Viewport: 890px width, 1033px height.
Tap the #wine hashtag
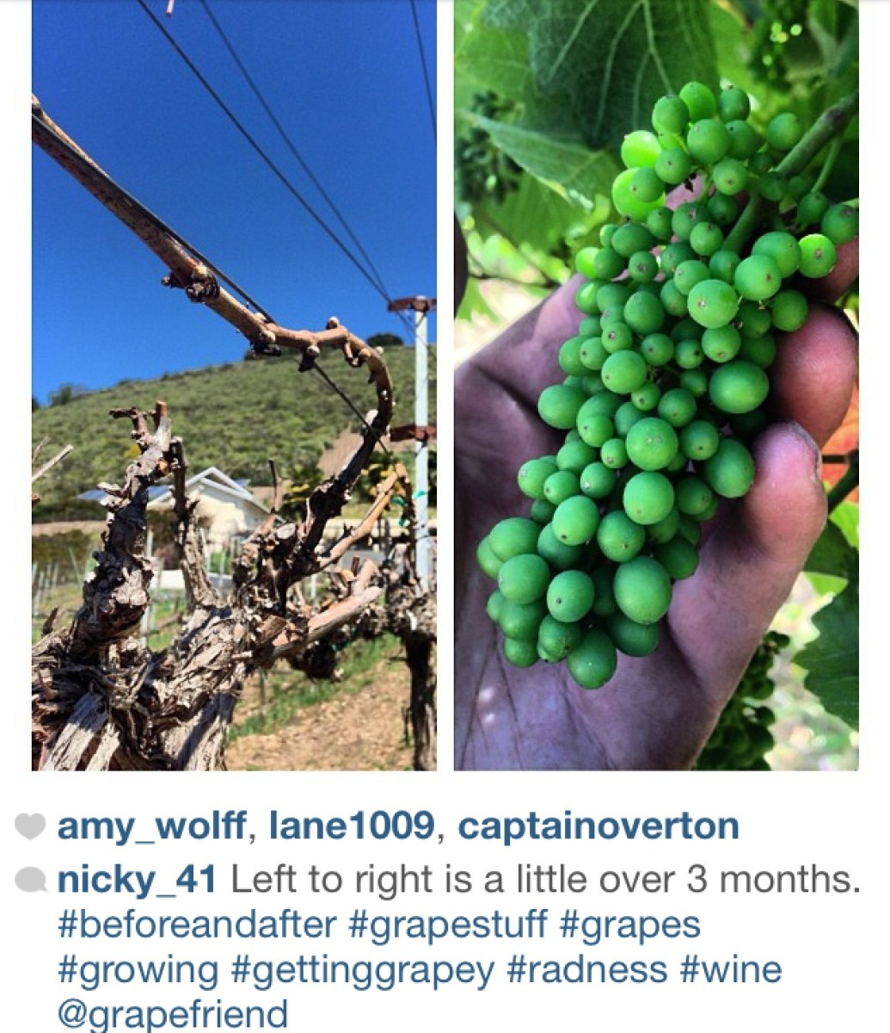coord(731,970)
